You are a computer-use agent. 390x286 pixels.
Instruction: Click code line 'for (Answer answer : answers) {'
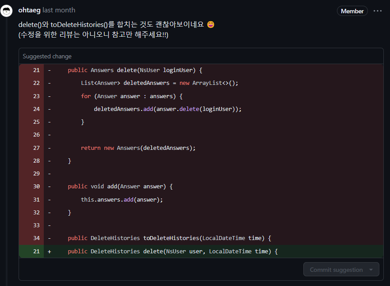[x=132, y=96]
